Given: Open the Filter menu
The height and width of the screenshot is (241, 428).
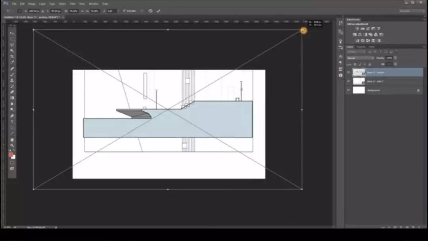Looking at the screenshot, I should pyautogui.click(x=73, y=4).
